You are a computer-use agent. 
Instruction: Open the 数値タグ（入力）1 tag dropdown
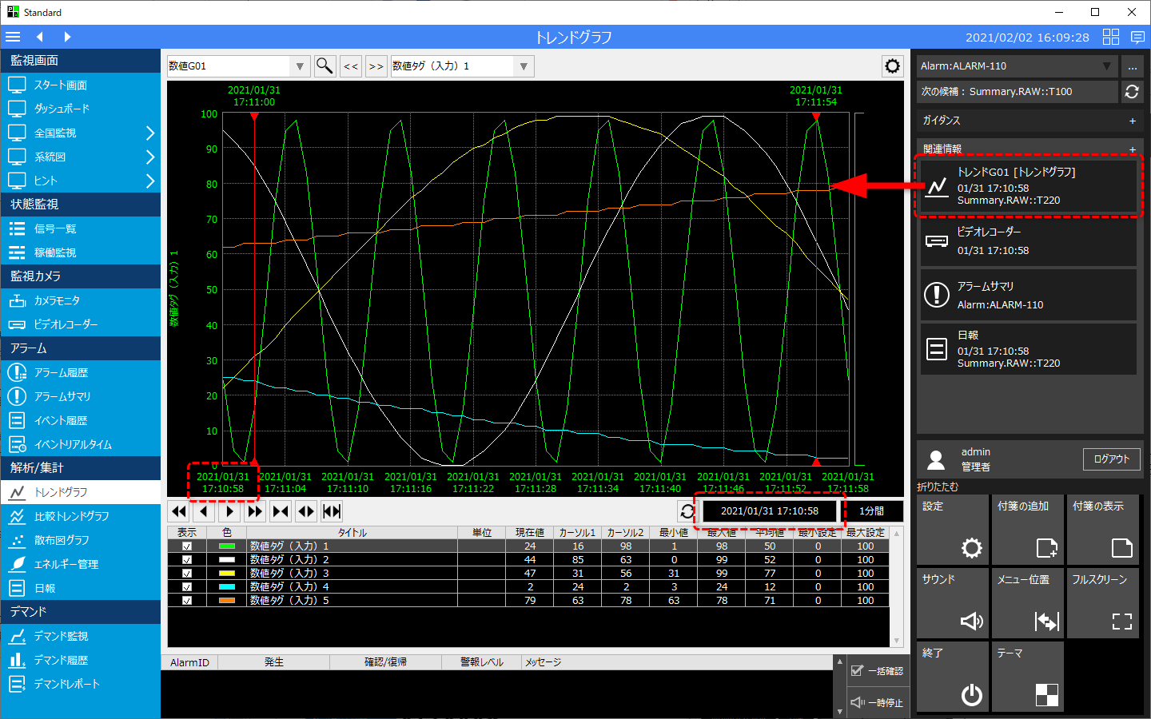point(524,66)
